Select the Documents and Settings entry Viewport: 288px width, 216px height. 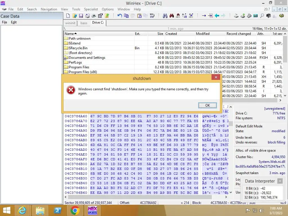[173, 57]
